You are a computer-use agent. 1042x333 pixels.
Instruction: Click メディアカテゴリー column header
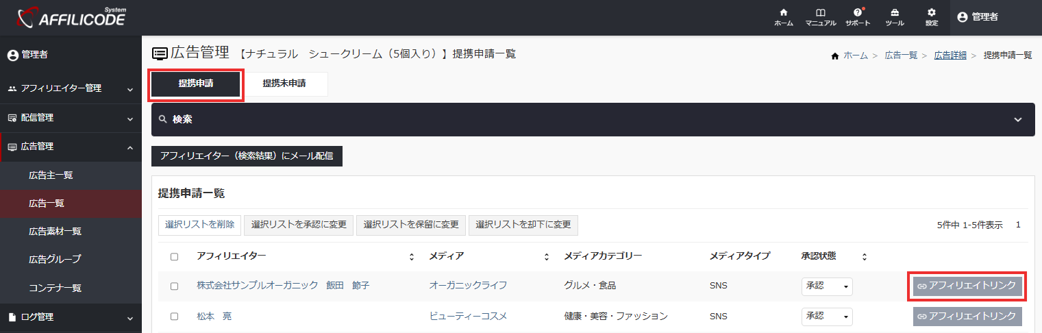(x=603, y=256)
